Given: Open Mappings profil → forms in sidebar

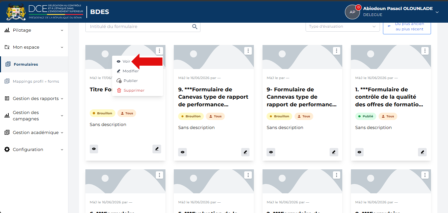Looking at the screenshot, I should pos(34,81).
